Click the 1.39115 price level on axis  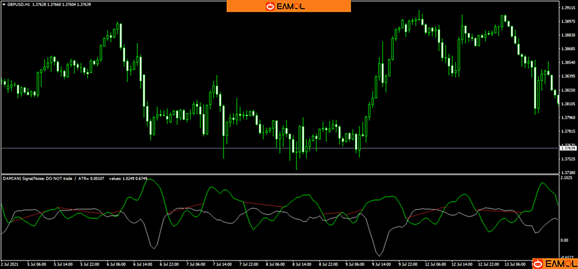[x=567, y=8]
